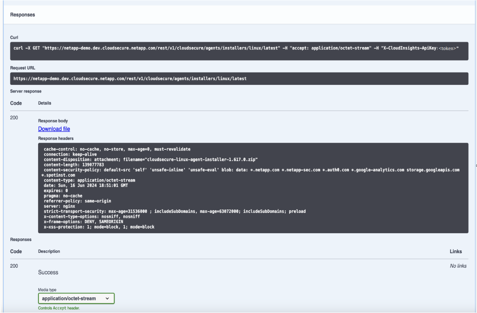The width and height of the screenshot is (477, 313).
Task: Click the Success response description
Action: [x=48, y=272]
